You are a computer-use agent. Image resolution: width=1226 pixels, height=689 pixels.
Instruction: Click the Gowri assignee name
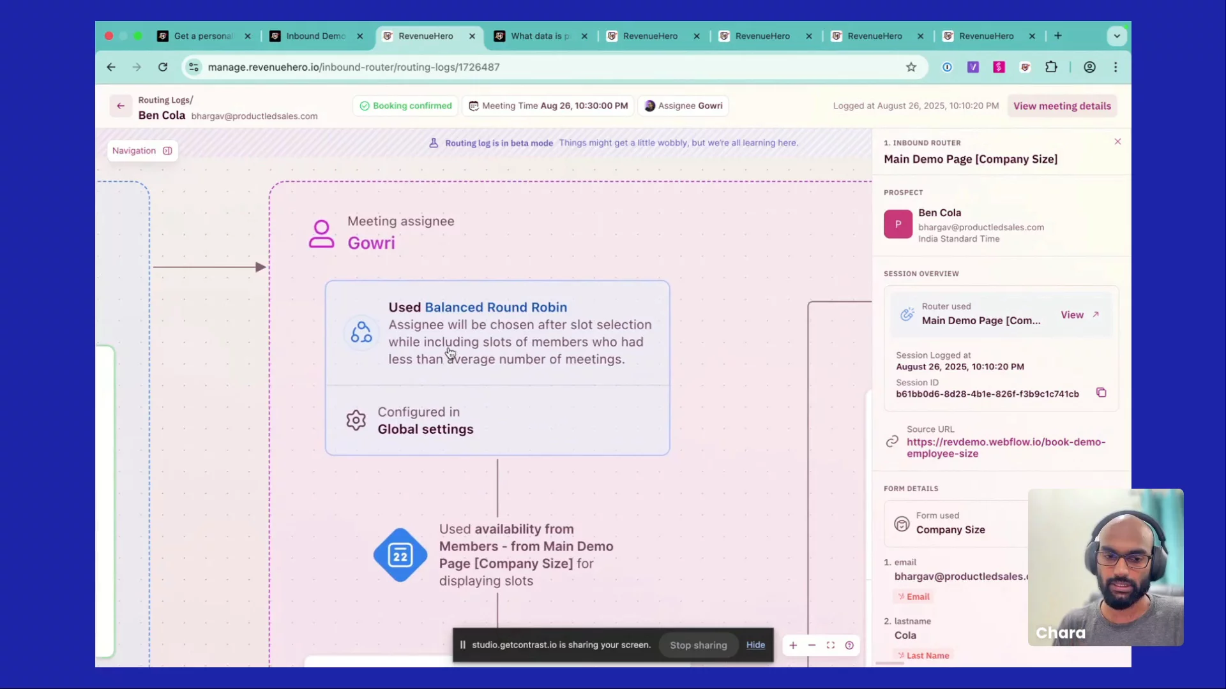coord(371,243)
